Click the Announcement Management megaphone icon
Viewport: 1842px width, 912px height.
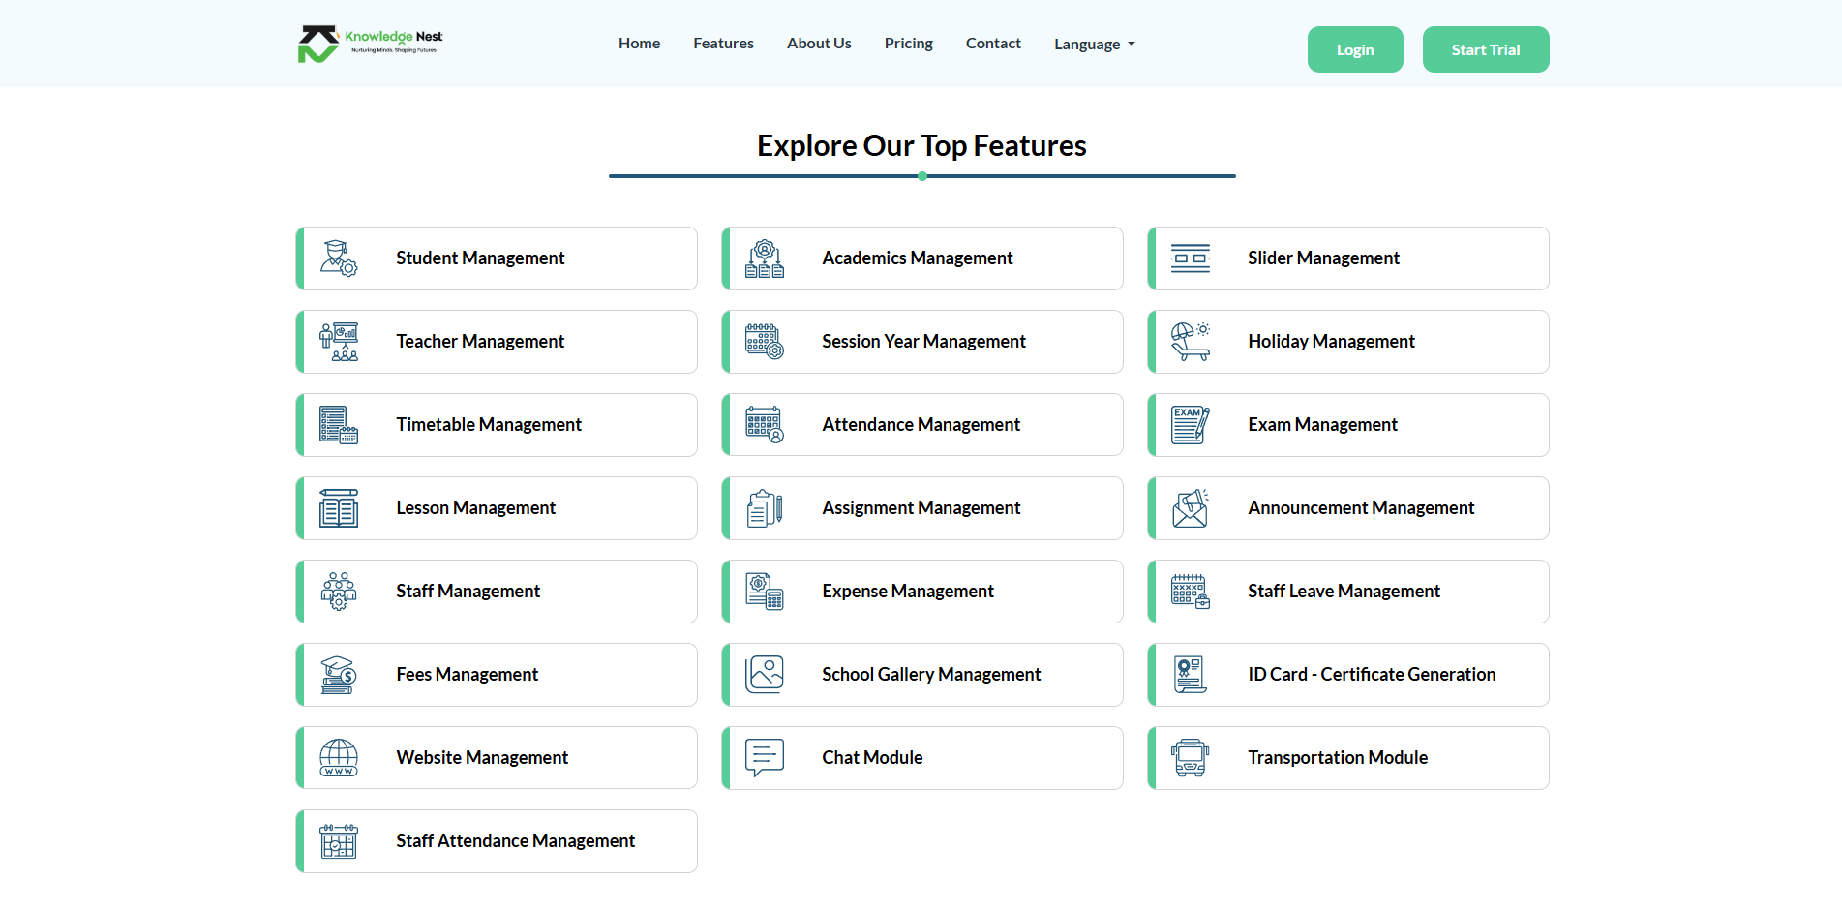[x=1190, y=508]
